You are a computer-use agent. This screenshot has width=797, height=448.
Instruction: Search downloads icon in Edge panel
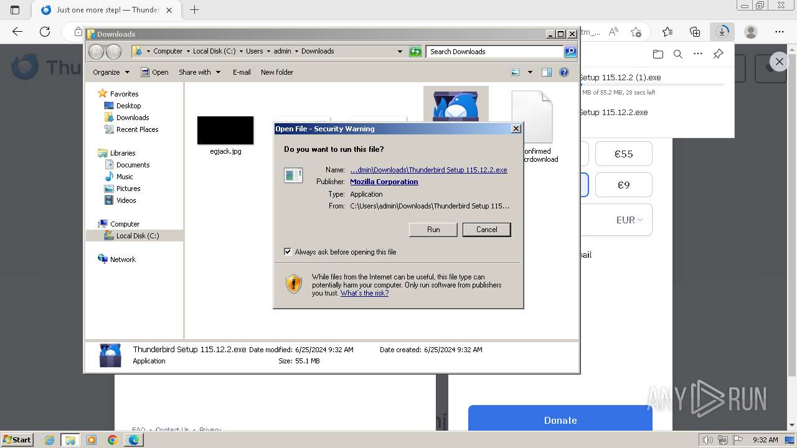(678, 54)
